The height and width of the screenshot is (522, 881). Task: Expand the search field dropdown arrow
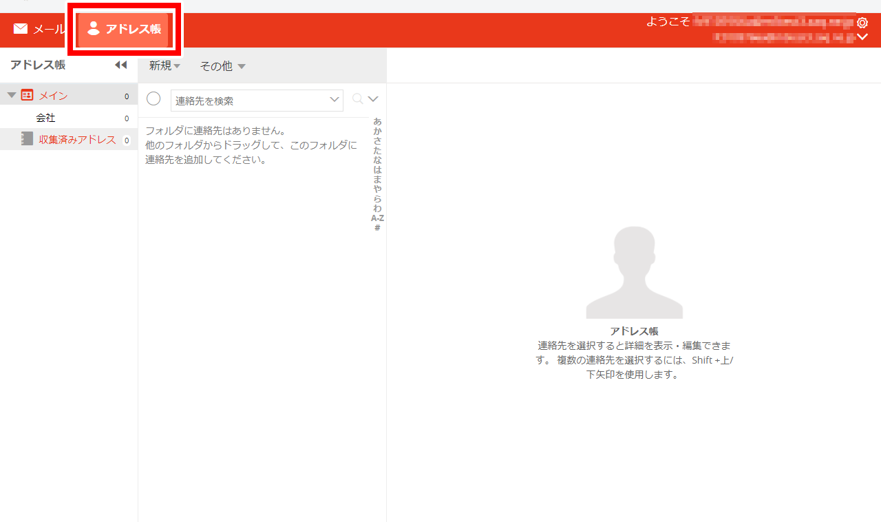click(335, 101)
